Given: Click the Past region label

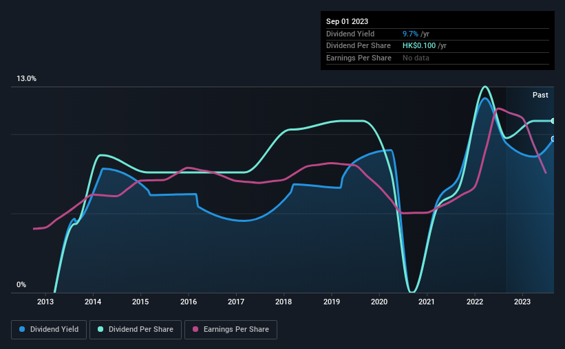Looking at the screenshot, I should click(540, 95).
